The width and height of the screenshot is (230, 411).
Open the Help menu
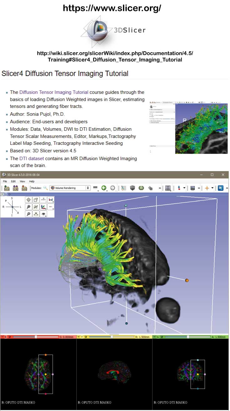[32, 181]
